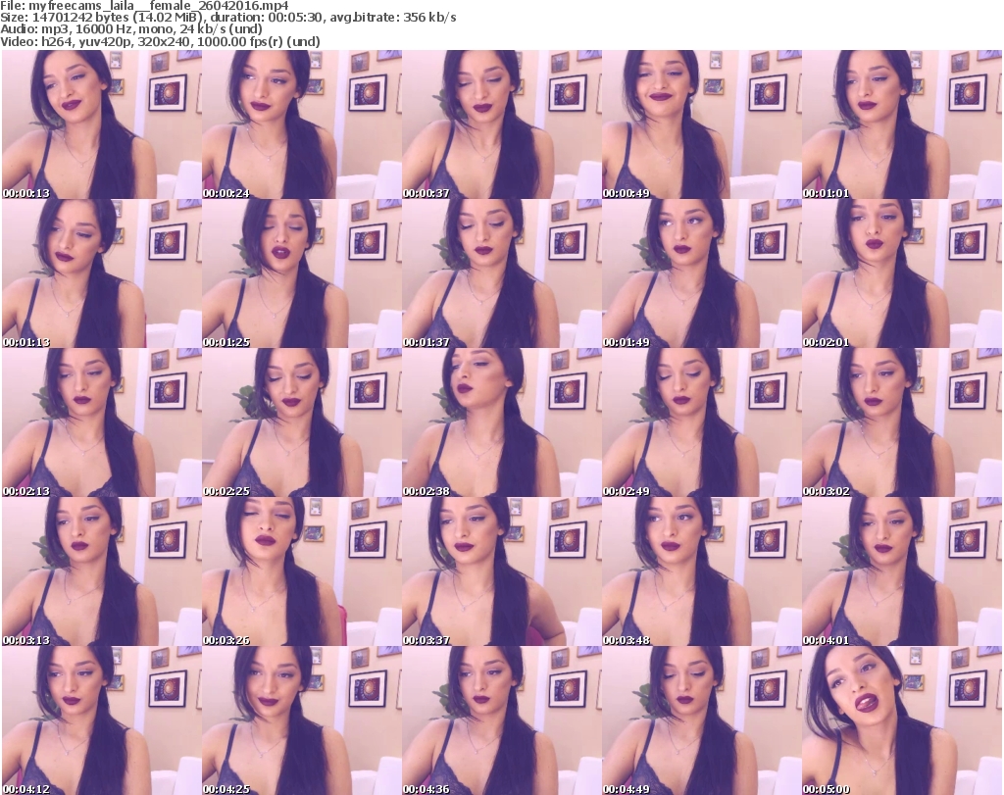The height and width of the screenshot is (795, 1004).
Task: Select the thumbnail timestamped 00:05:00
Action: click(x=902, y=720)
